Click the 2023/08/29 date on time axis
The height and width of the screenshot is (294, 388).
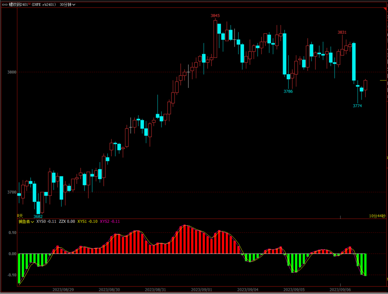click(63, 289)
